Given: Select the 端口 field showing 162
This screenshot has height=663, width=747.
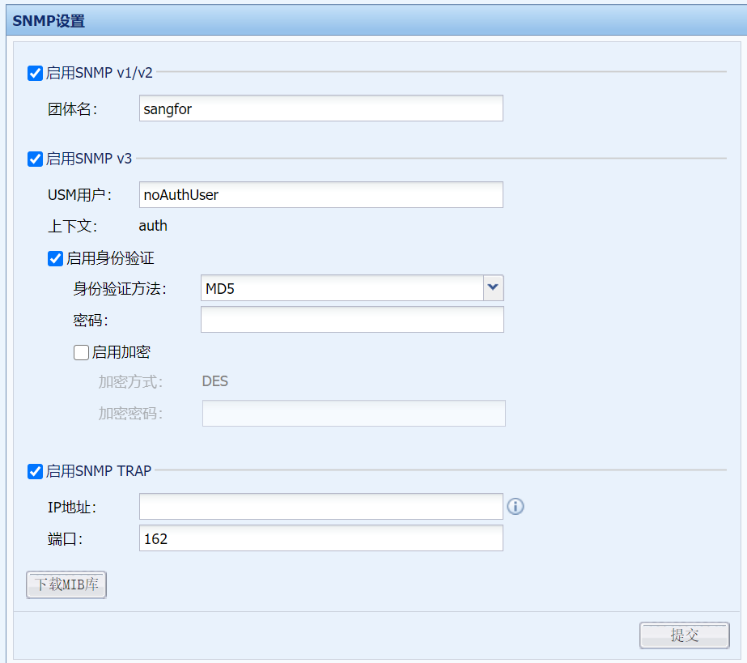Looking at the screenshot, I should [320, 537].
